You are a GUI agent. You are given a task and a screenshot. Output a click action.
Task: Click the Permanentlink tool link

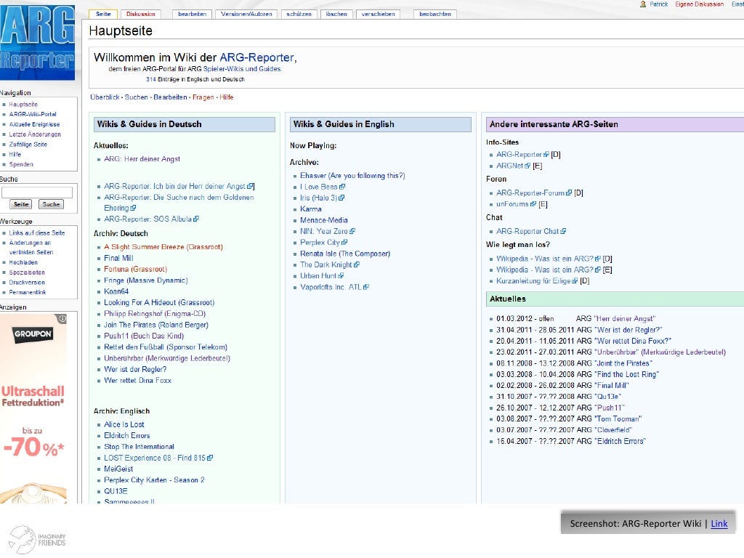[x=28, y=292]
